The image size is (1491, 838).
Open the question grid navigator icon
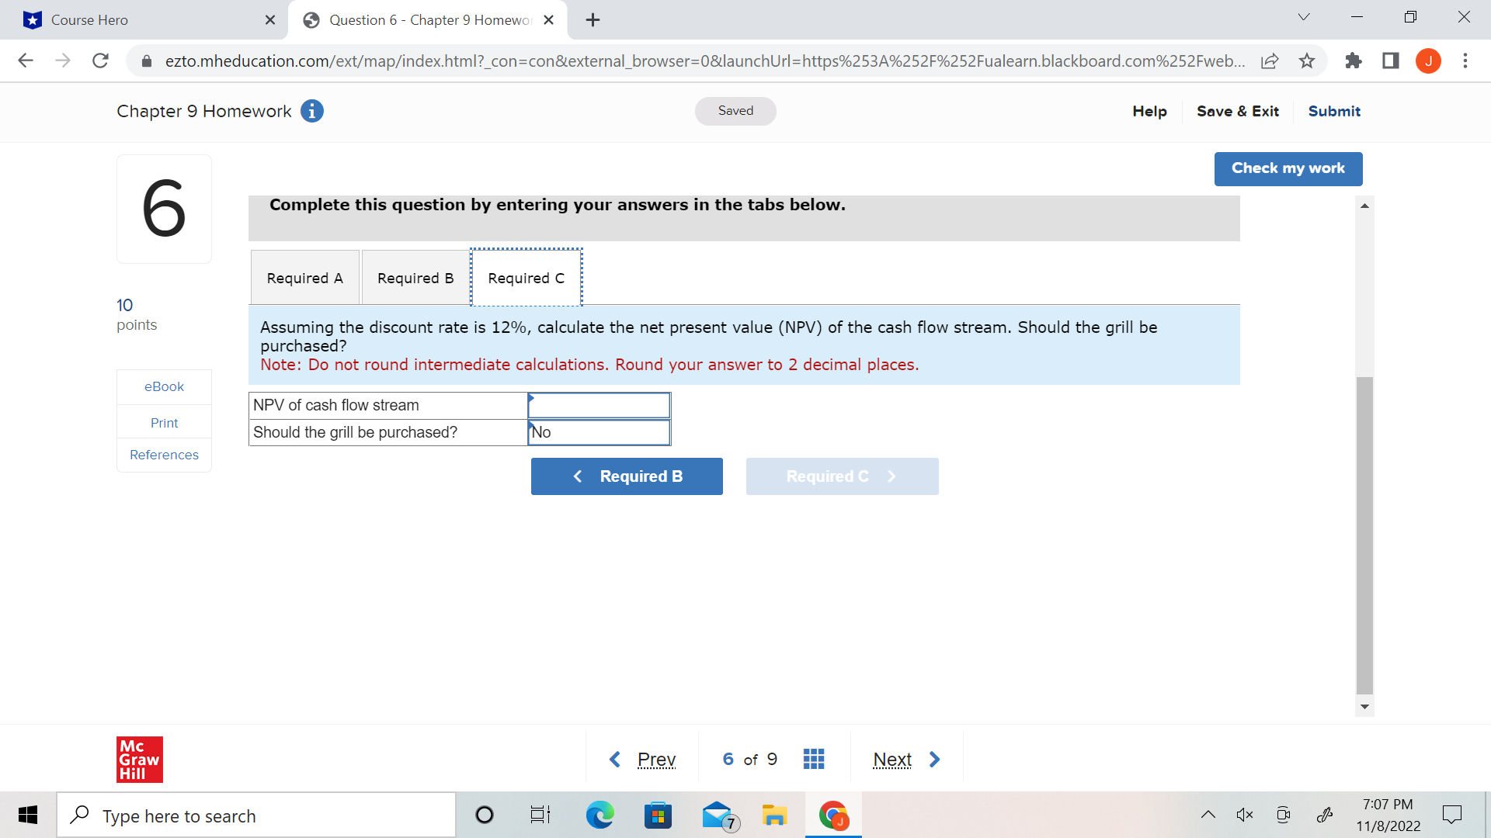tap(813, 759)
